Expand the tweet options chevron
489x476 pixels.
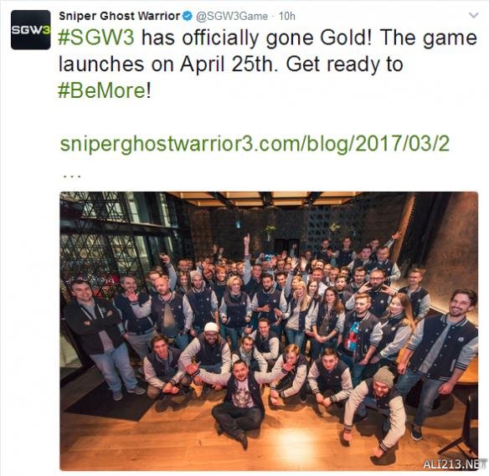(474, 15)
